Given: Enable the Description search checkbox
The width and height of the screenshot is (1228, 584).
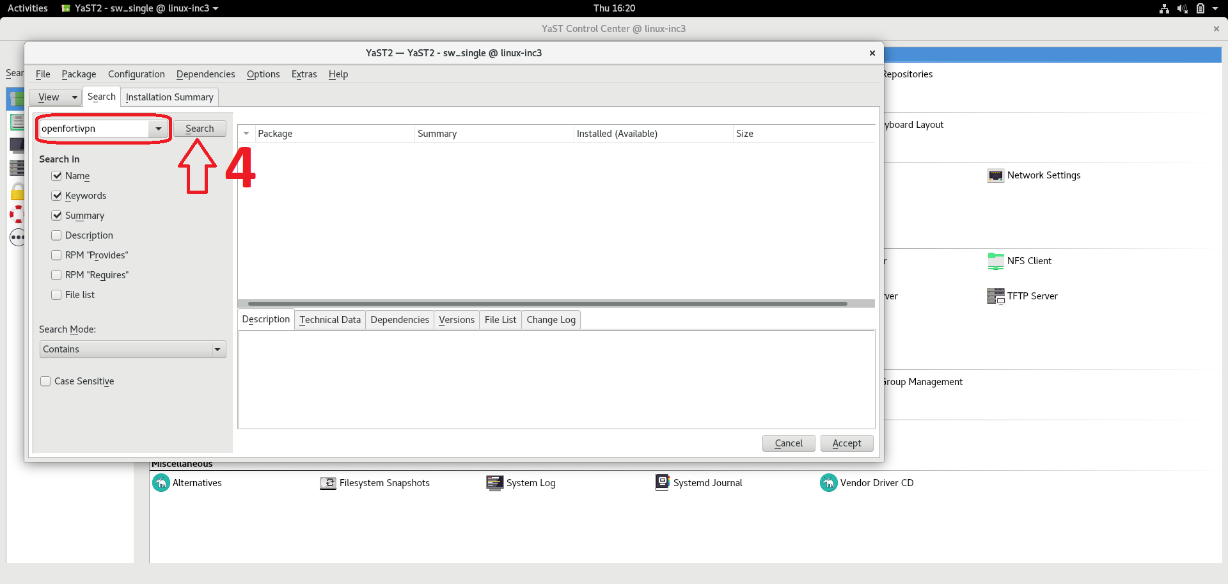Looking at the screenshot, I should [57, 235].
